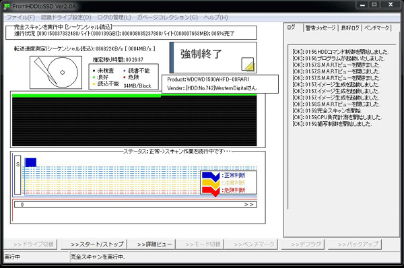Viewport: 404px width, 268px height.
Task: Click the hard disk drive illustration
Action: 56,73
